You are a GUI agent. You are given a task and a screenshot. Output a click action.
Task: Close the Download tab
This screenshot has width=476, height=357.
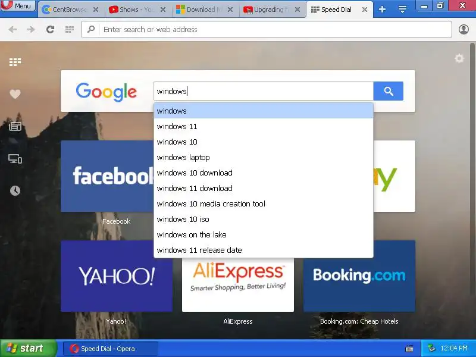pos(230,10)
